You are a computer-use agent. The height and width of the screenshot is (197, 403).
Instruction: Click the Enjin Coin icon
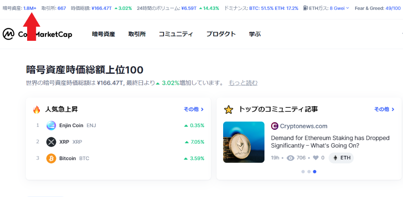pos(51,126)
